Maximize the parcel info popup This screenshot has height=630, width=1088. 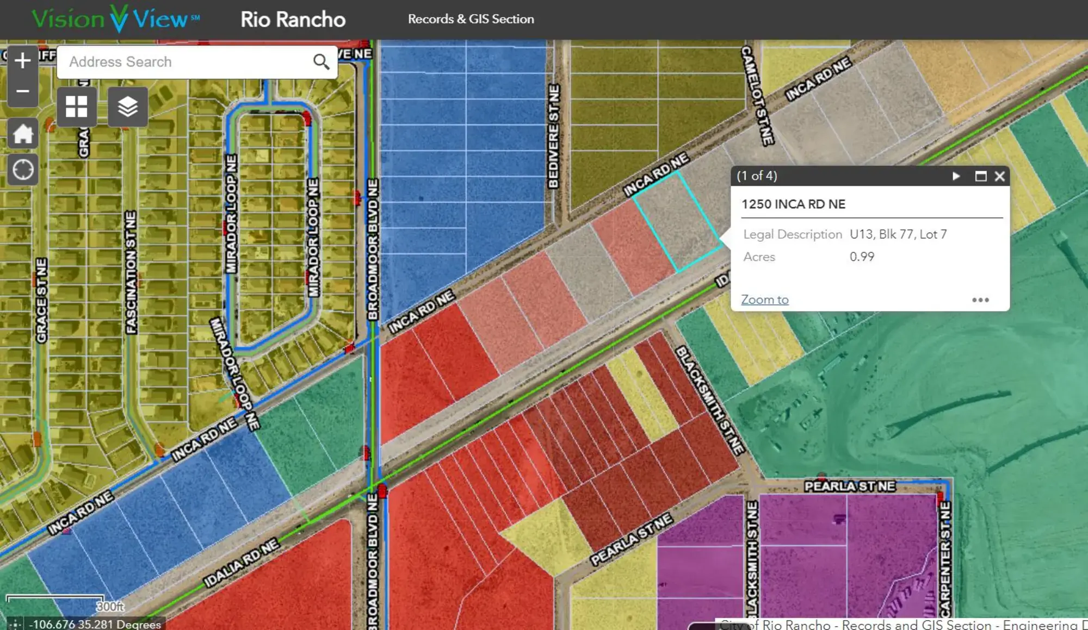click(980, 176)
